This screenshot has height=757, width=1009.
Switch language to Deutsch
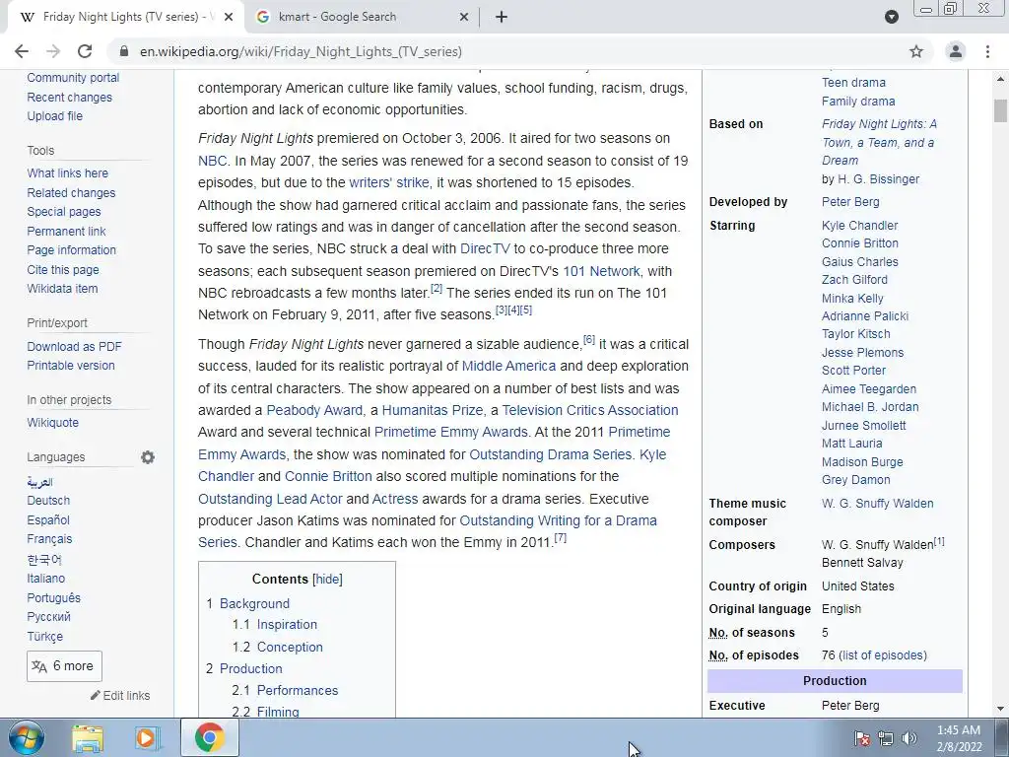[x=48, y=500]
